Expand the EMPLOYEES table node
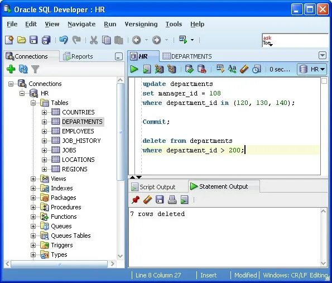The height and width of the screenshot is (283, 332). [44, 132]
